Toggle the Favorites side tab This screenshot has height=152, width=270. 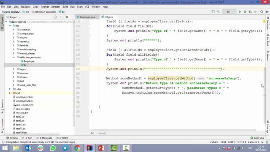pos(2,106)
